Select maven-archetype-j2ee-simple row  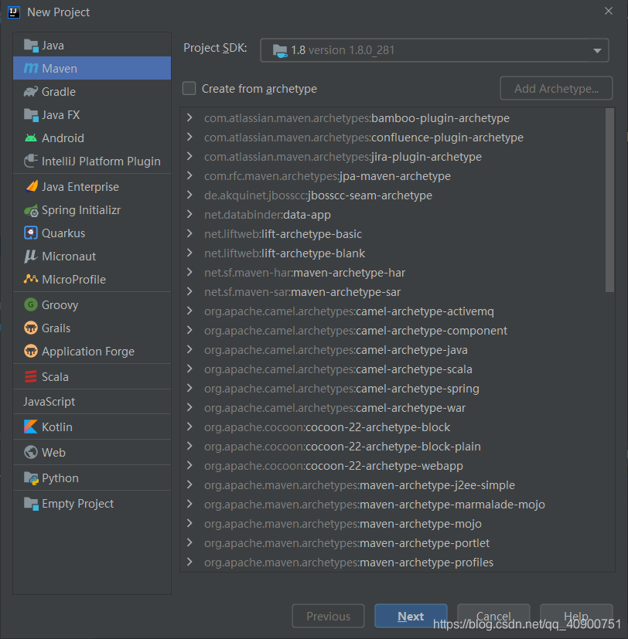click(x=393, y=485)
